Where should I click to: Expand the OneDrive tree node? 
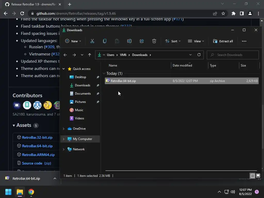pos(64,129)
